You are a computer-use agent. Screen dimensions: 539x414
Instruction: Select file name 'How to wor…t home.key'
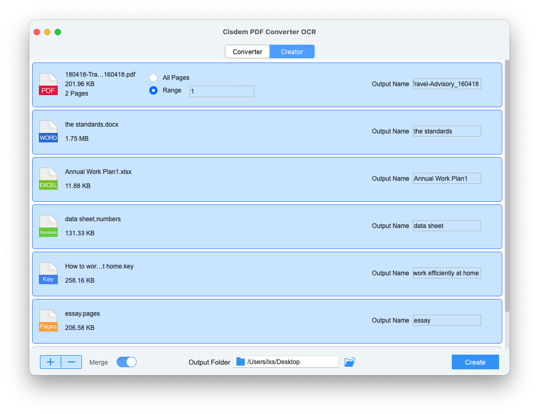[x=99, y=266]
